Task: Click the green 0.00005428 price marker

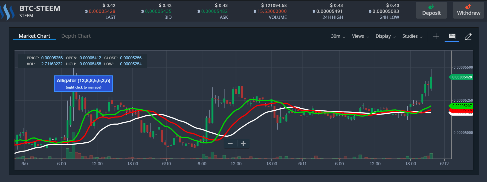Action: click(462, 77)
